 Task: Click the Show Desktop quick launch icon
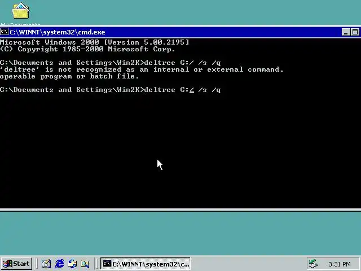coord(46,264)
